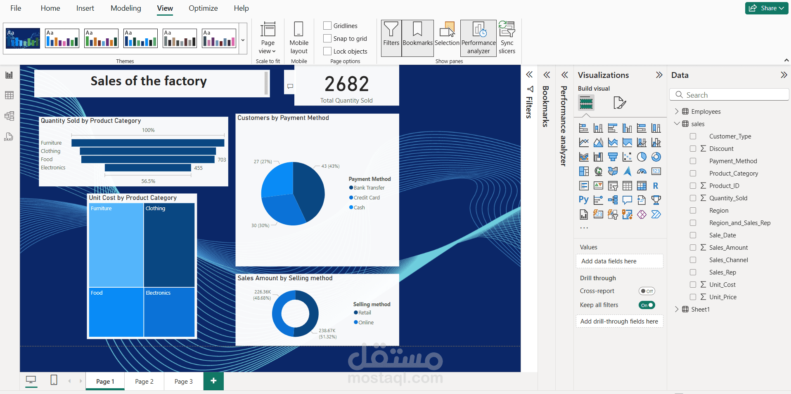Open the Help ribbon tab
This screenshot has height=394, width=791.
pyautogui.click(x=241, y=8)
